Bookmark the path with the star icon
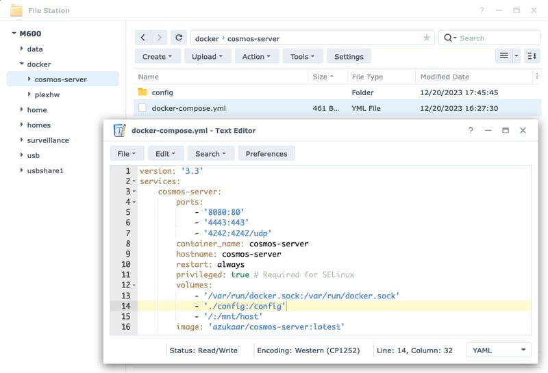 click(x=427, y=38)
